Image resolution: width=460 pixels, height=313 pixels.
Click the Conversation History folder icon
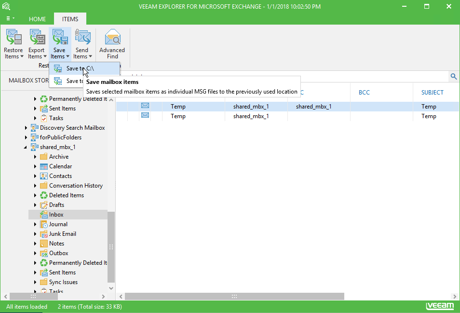(x=44, y=186)
